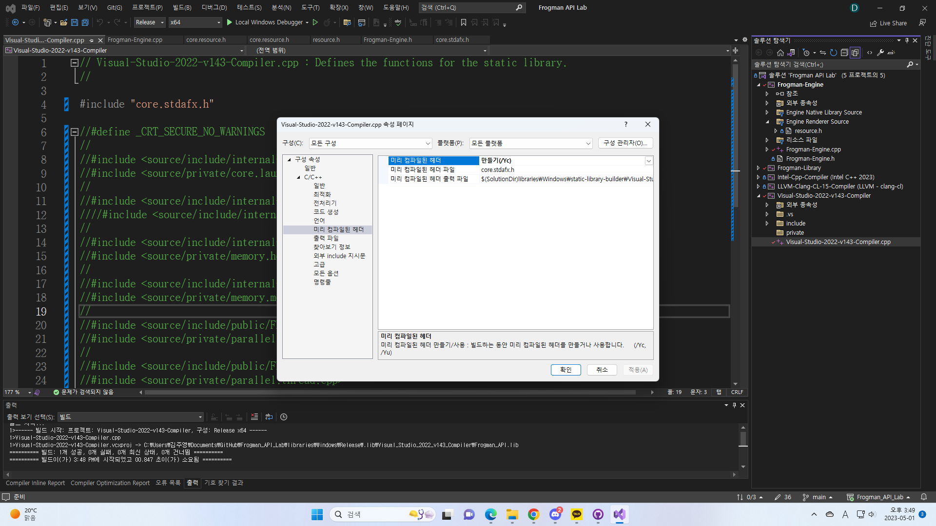
Task: Open the Release configuration dropdown
Action: pyautogui.click(x=150, y=22)
